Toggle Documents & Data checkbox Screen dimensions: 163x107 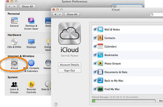(95, 72)
